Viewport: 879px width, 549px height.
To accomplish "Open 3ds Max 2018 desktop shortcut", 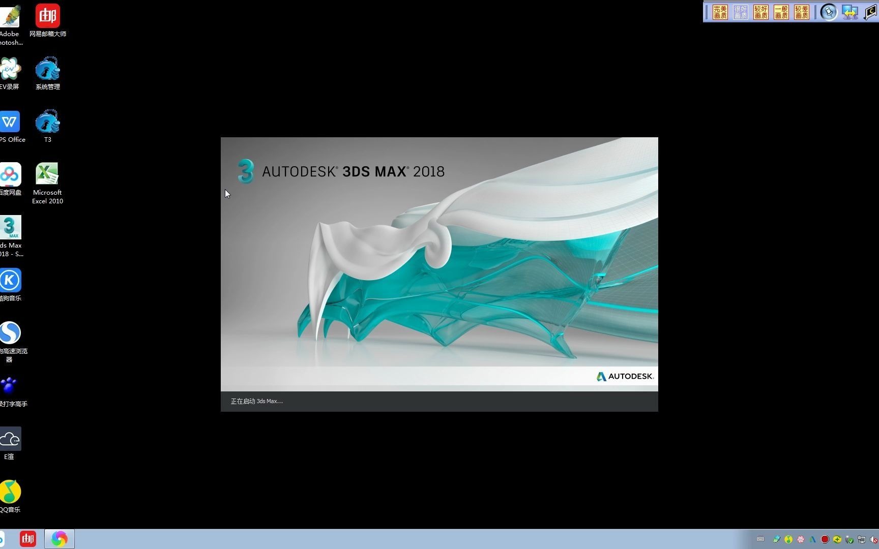I will (x=11, y=236).
